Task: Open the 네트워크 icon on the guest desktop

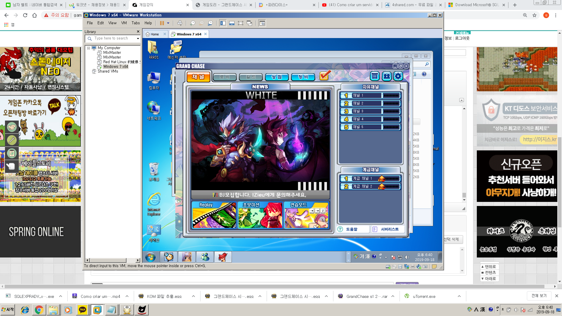Action: tap(154, 111)
